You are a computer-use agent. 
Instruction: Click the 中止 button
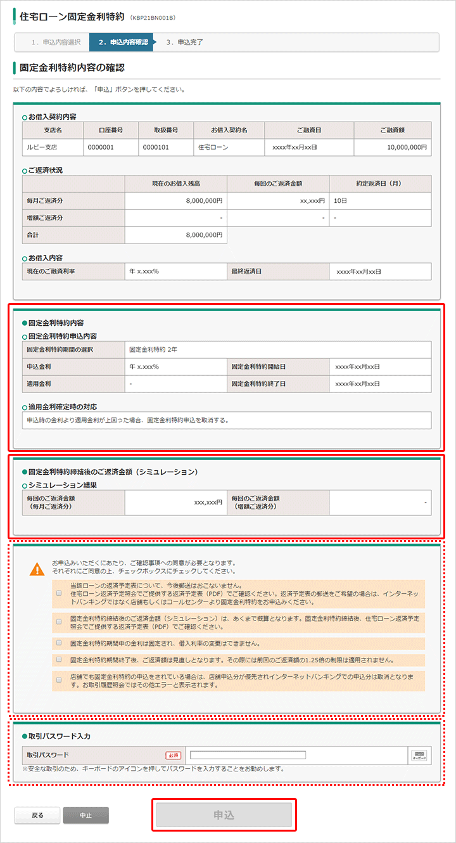coord(86,815)
